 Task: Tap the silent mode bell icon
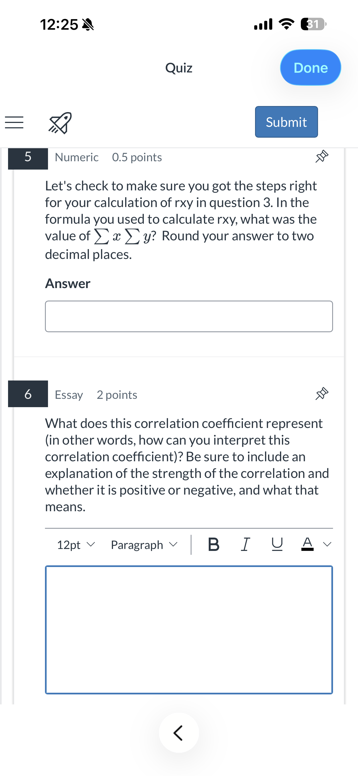pyautogui.click(x=88, y=24)
